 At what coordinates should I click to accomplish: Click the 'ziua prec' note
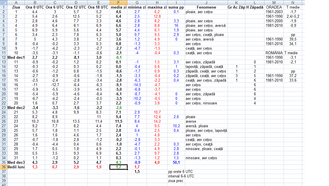click(x=176, y=181)
